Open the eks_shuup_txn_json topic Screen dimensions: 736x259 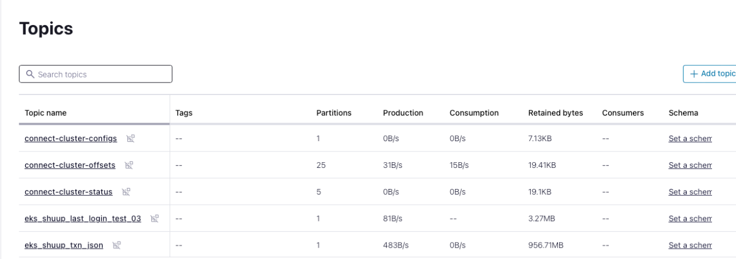(64, 245)
